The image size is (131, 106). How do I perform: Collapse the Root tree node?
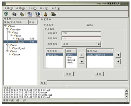coord(6,26)
